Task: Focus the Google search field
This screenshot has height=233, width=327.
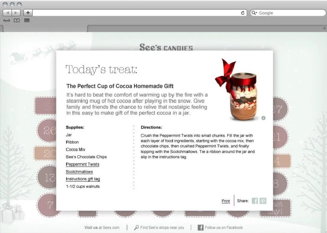Action: pos(288,13)
